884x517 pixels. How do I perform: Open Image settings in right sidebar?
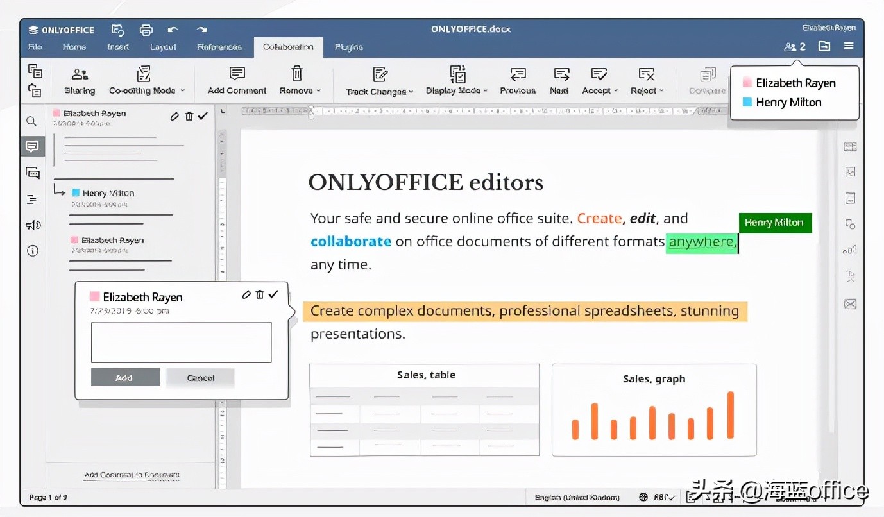(x=851, y=172)
